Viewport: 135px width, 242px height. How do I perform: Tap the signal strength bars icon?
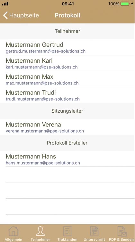[5, 4]
